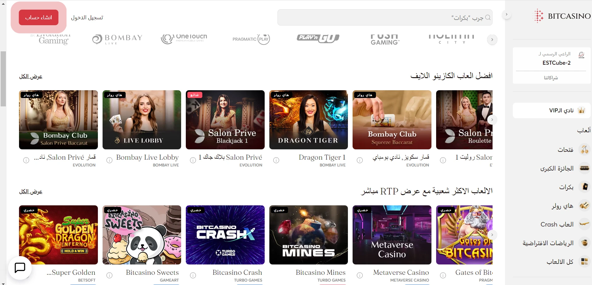Screen dimensions: 592x285
Task: Collapse the sidebar with the chevron button
Action: [x=507, y=14]
